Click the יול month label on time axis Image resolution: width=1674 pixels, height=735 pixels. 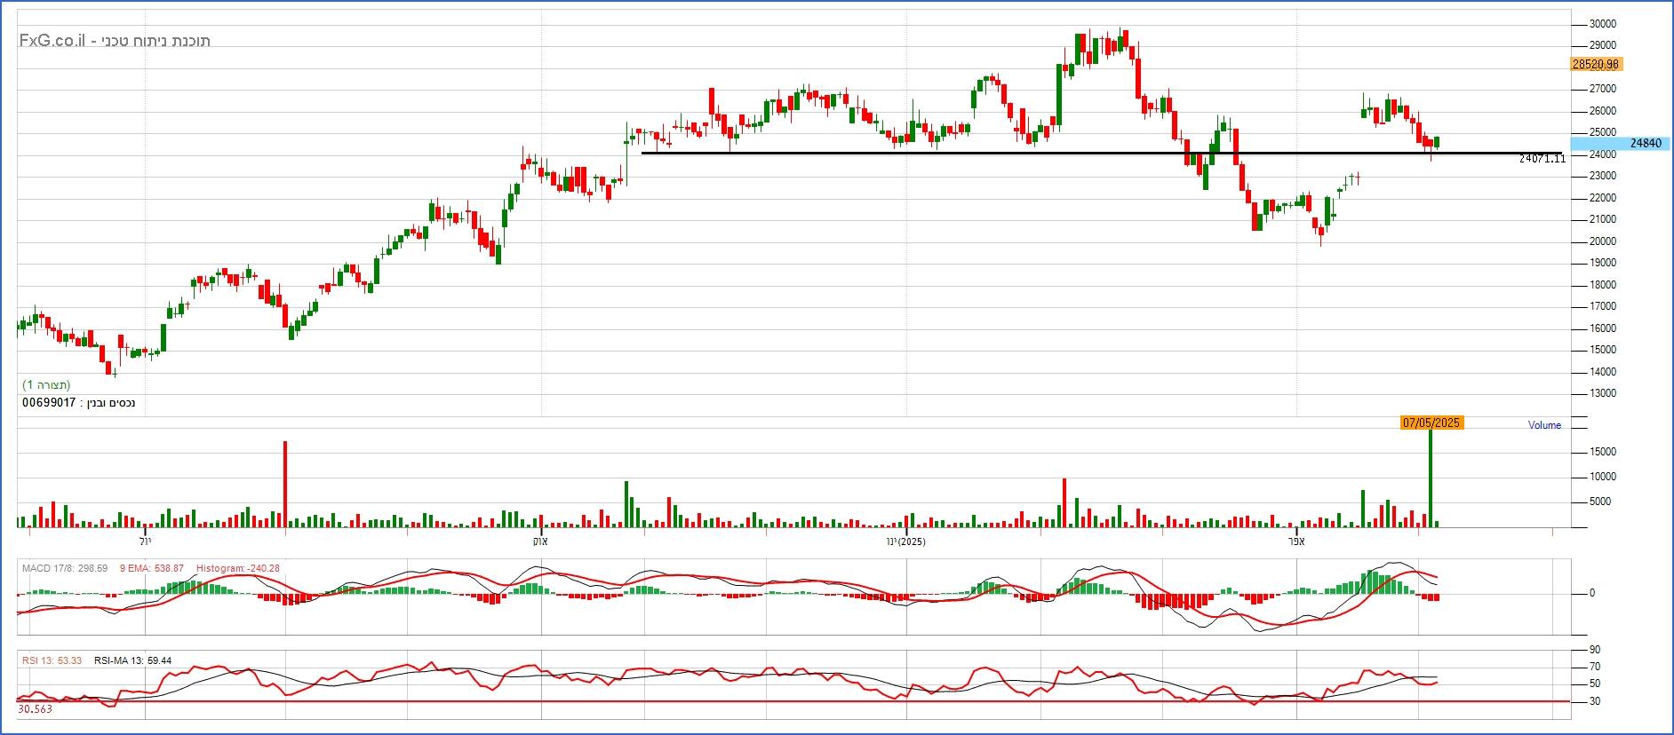point(147,541)
